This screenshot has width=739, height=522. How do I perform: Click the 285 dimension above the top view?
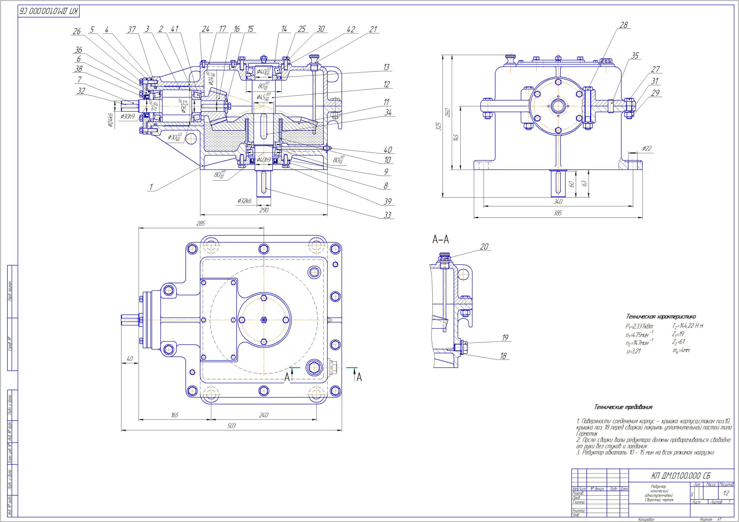click(201, 223)
